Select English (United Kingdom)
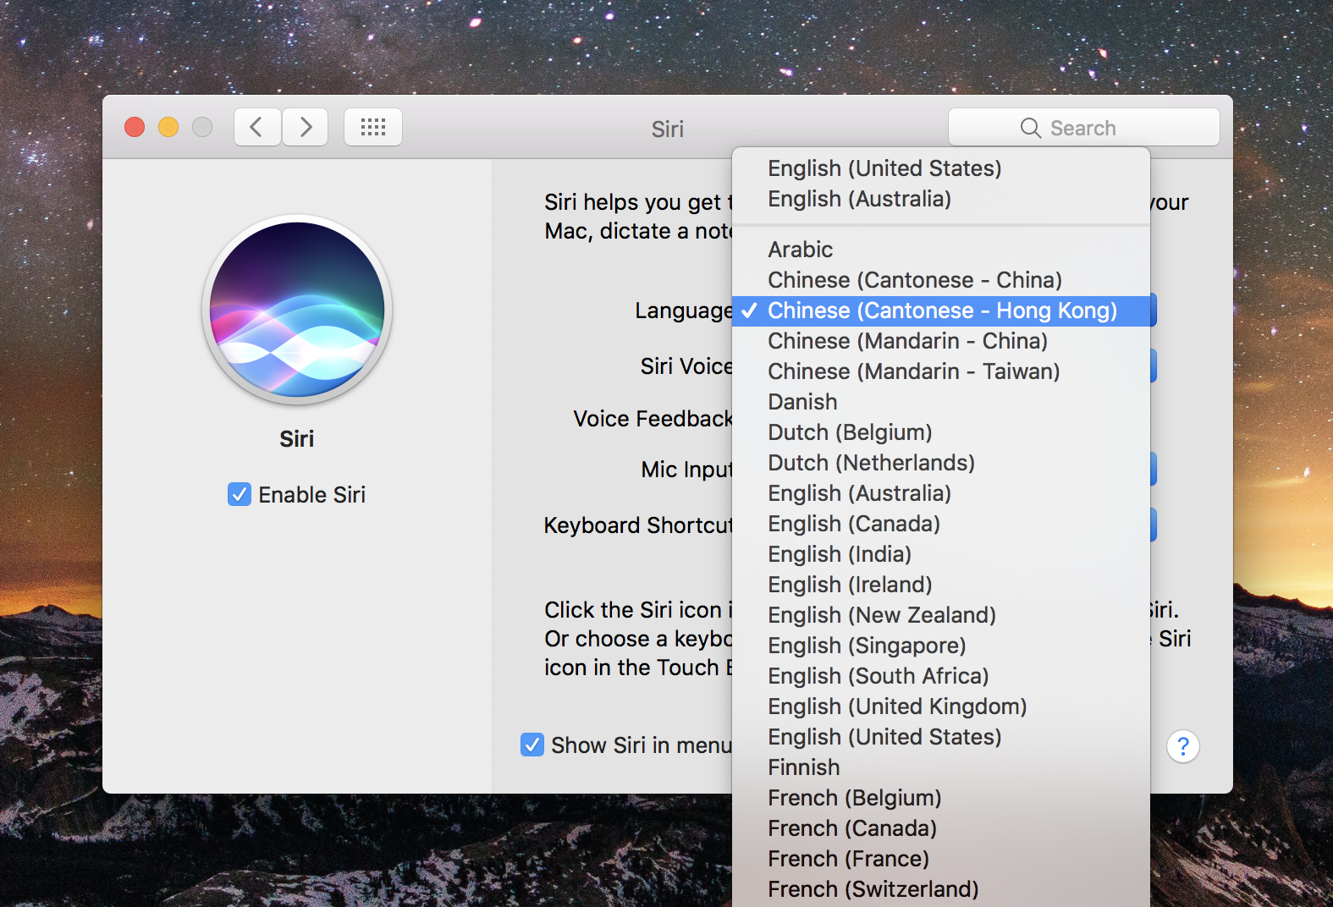 pyautogui.click(x=941, y=706)
